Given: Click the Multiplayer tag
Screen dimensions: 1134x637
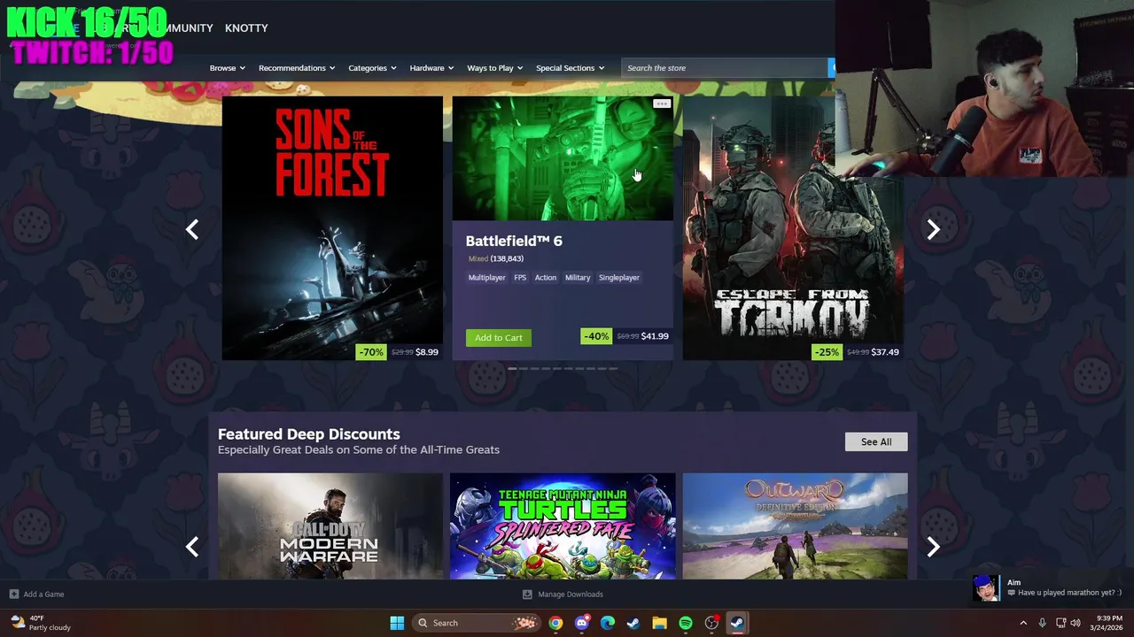Looking at the screenshot, I should 486,278.
